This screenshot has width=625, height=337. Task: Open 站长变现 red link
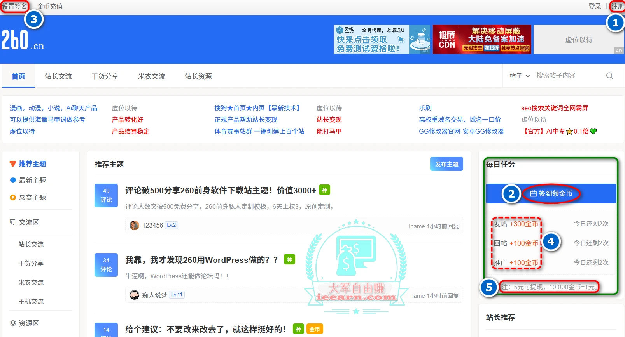pyautogui.click(x=329, y=120)
